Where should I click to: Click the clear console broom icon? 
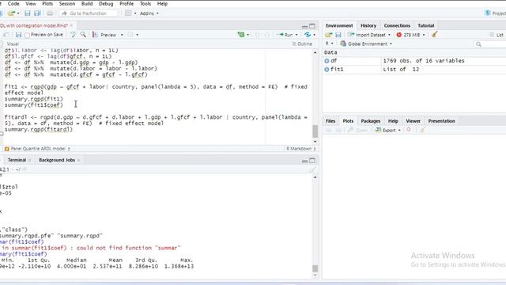pos(312,169)
